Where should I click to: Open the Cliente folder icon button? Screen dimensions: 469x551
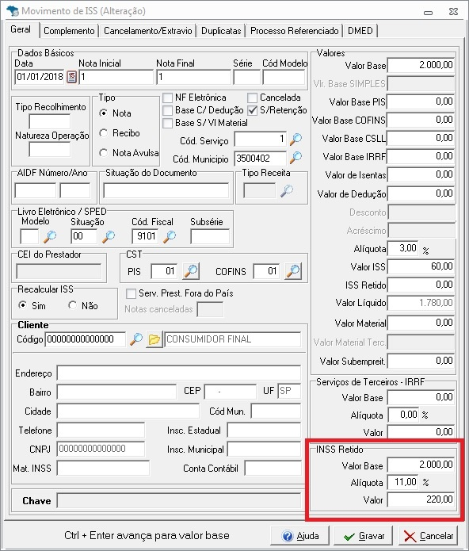(154, 339)
